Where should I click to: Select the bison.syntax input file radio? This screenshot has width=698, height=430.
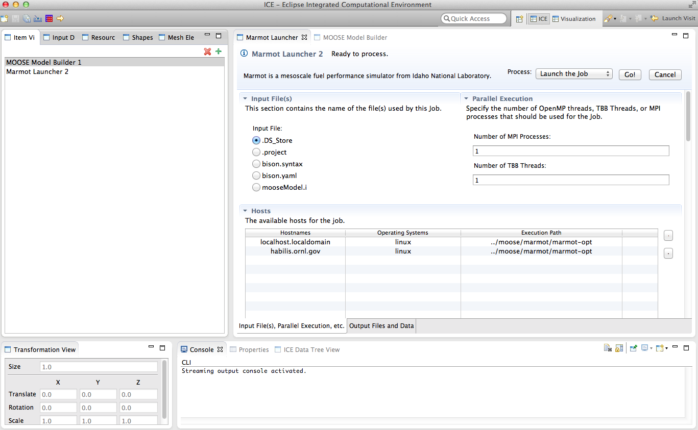coord(256,164)
